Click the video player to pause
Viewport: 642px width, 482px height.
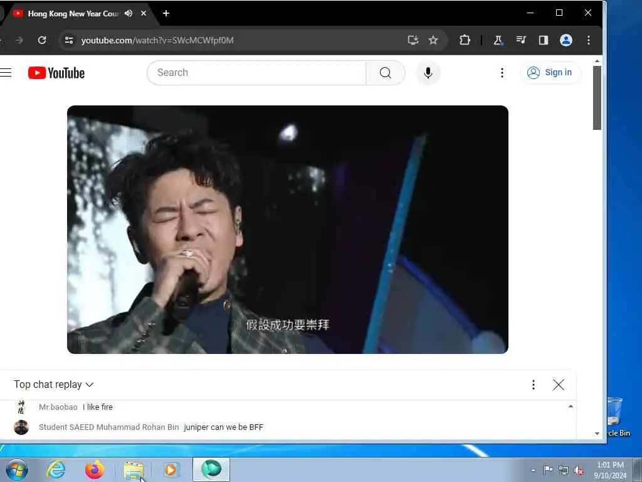287,230
